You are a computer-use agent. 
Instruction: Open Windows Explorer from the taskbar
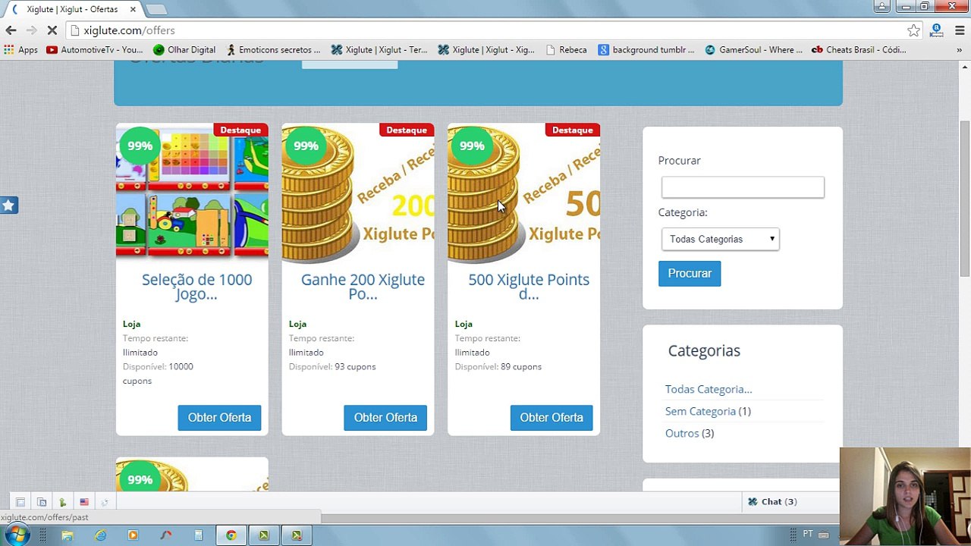coord(68,535)
